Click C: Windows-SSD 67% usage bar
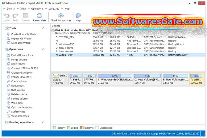The height and width of the screenshot is (138, 207). [115, 76]
